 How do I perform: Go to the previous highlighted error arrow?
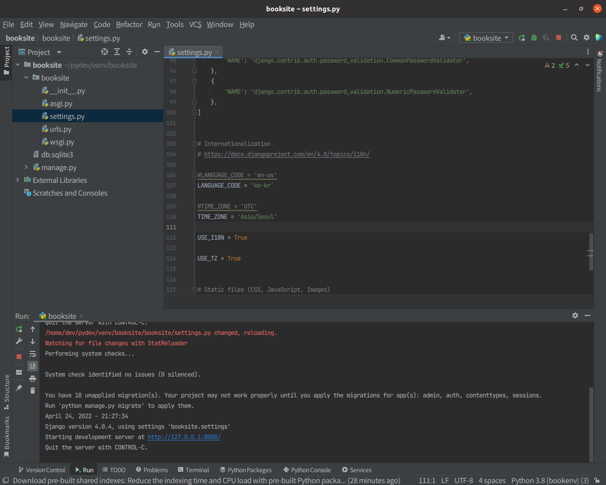point(577,65)
